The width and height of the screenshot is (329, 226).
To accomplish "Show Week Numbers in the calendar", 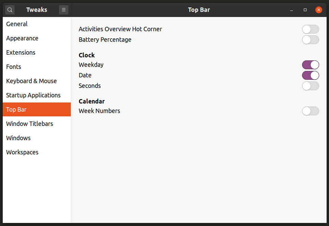I will point(310,111).
